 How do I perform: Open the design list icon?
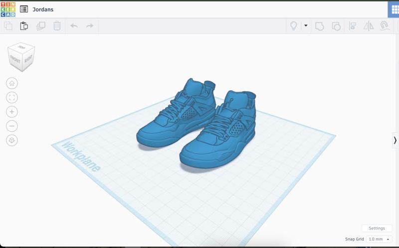pyautogui.click(x=24, y=9)
